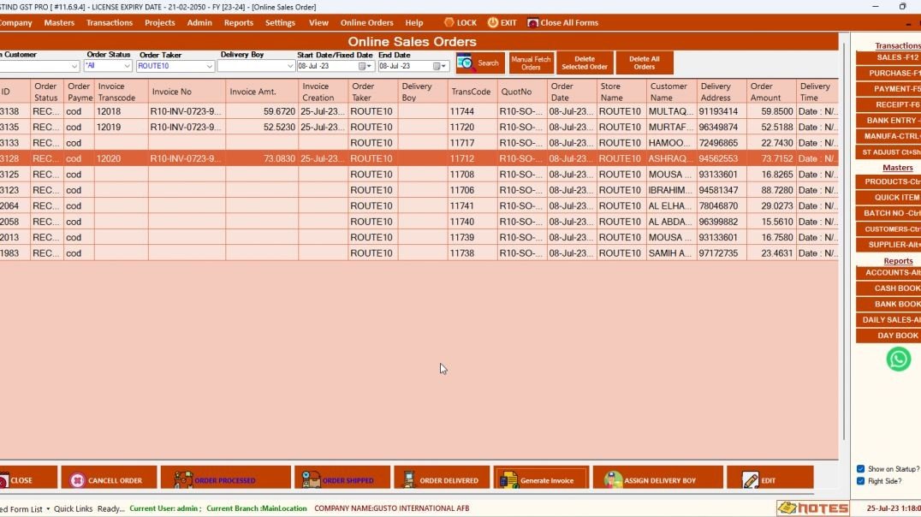Click the Assign Delivery Boy icon
Viewport: 921px width, 517px height.
(x=612, y=479)
